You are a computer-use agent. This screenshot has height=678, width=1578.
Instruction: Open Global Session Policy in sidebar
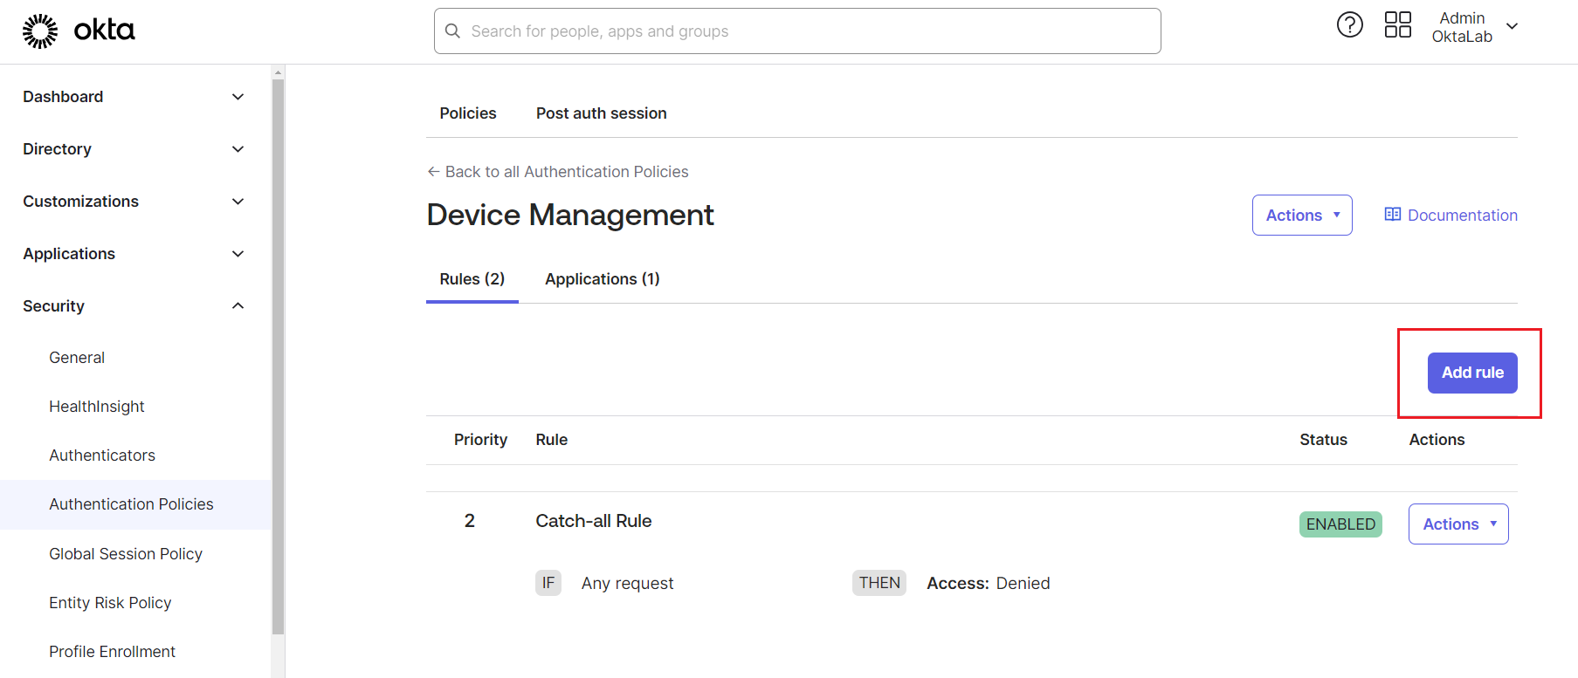coord(126,554)
